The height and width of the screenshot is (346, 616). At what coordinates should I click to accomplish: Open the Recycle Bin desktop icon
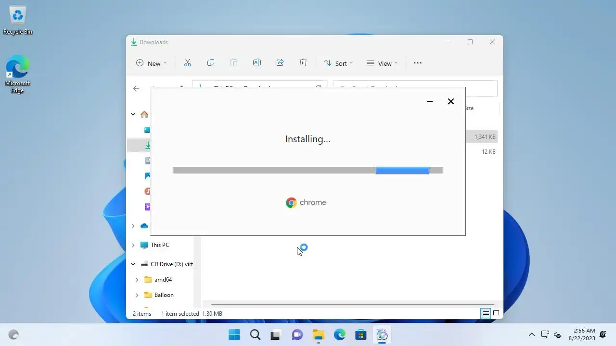click(18, 21)
